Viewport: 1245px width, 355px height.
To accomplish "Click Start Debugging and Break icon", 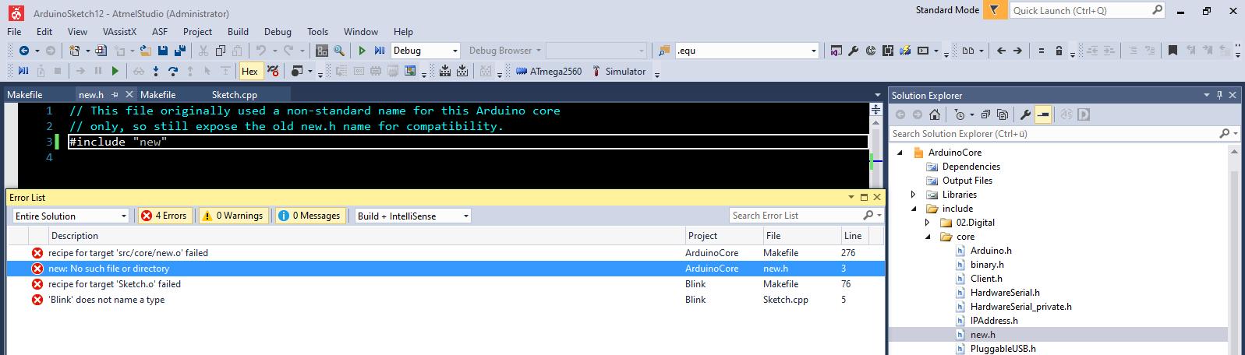I will click(x=380, y=51).
